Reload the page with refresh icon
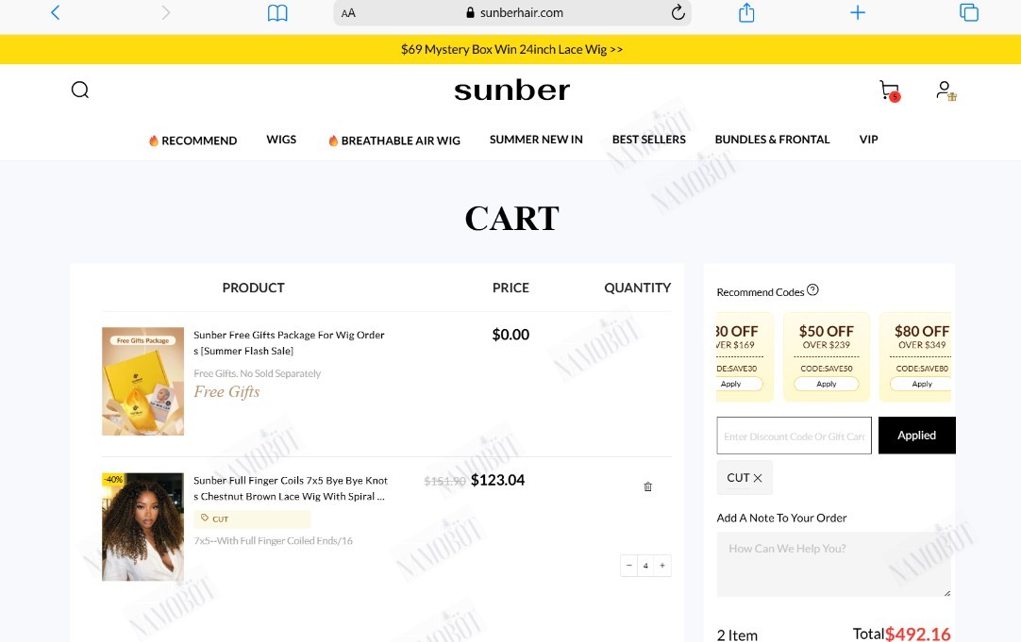Viewport: 1021px width, 642px height. (678, 12)
